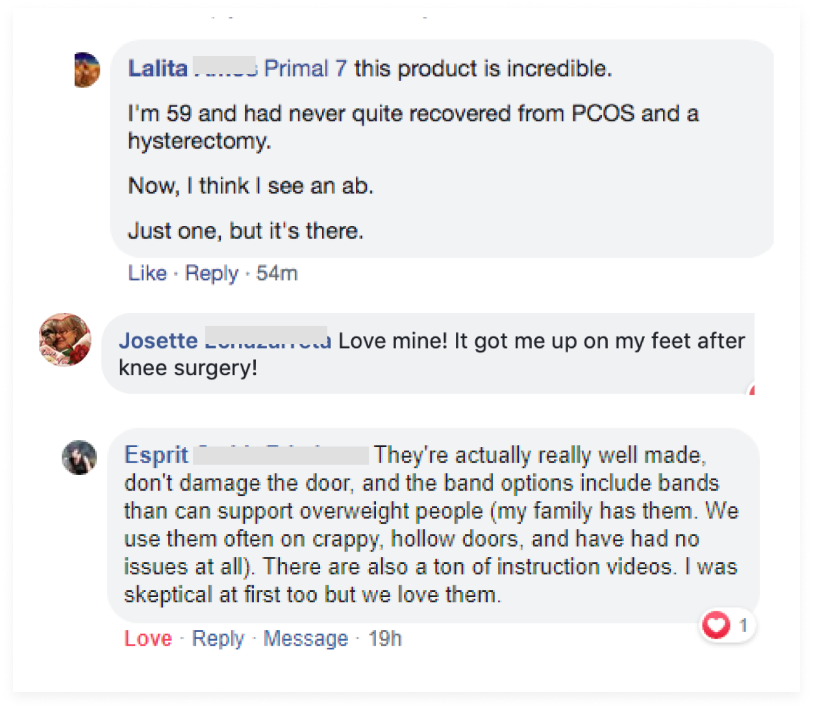Message the author of Esprit's comment
The width and height of the screenshot is (813, 710).
(306, 639)
